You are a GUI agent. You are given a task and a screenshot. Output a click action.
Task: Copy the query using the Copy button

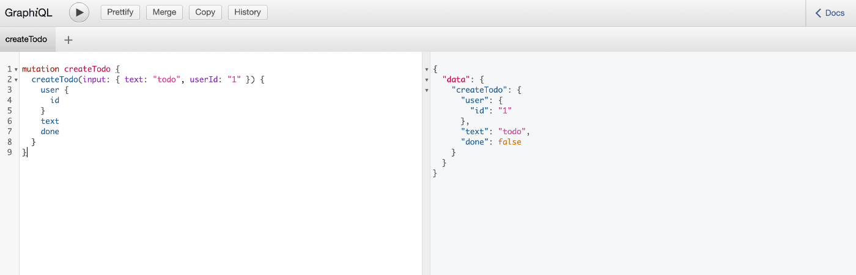coord(205,12)
